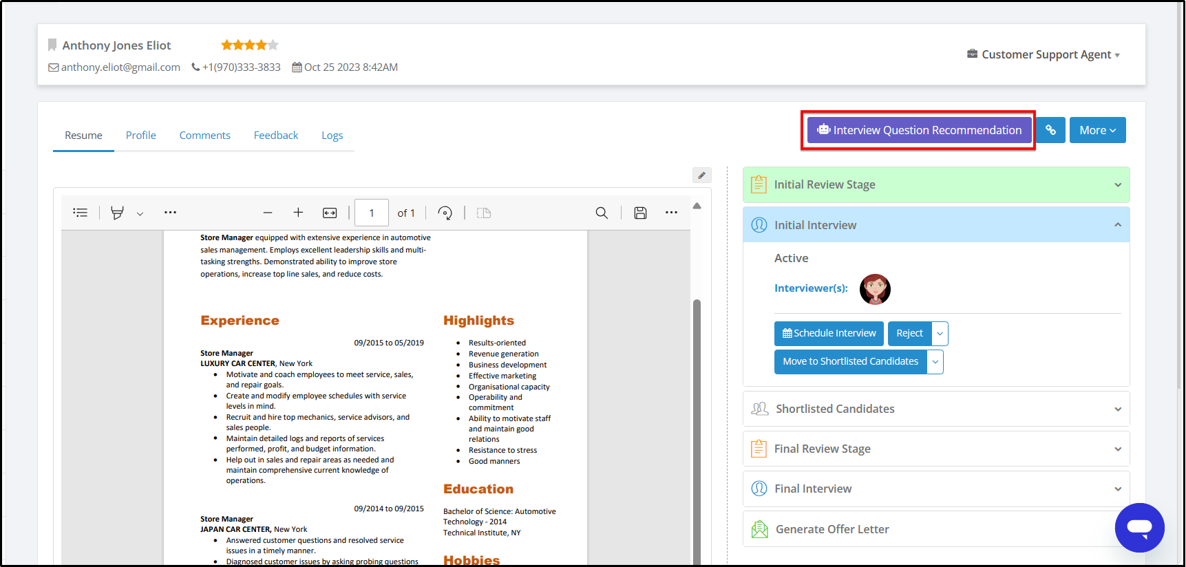This screenshot has height=567, width=1186.
Task: Click the bookmark flag beside Anthony Jones Eliot
Action: (x=52, y=45)
